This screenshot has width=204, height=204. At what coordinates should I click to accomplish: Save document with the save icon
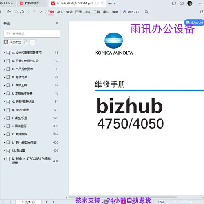click(x=16, y=12)
